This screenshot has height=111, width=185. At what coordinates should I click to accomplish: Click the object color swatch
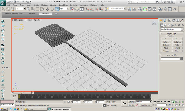pos(182,59)
